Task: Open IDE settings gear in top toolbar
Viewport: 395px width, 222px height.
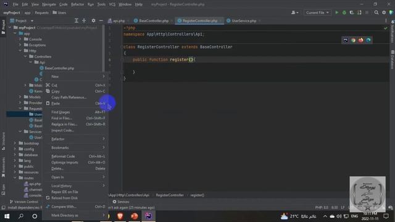Action: click(x=384, y=12)
